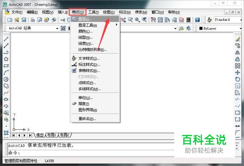Open the layer list dropdown arrow
Image resolution: width=244 pixels, height=166 pixels.
pos(175,28)
